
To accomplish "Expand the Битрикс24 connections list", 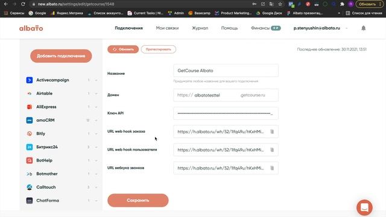I will click(x=96, y=147).
